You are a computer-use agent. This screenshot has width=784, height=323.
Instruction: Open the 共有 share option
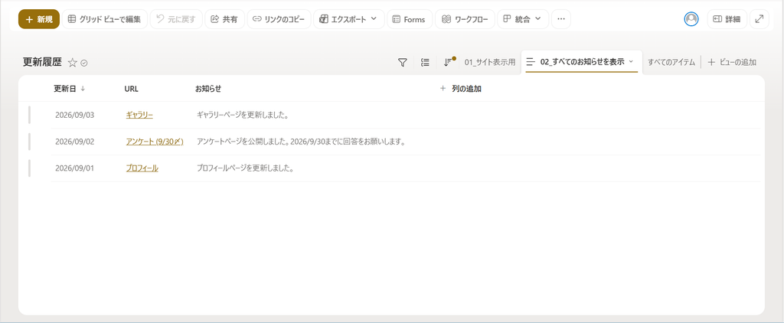(224, 19)
